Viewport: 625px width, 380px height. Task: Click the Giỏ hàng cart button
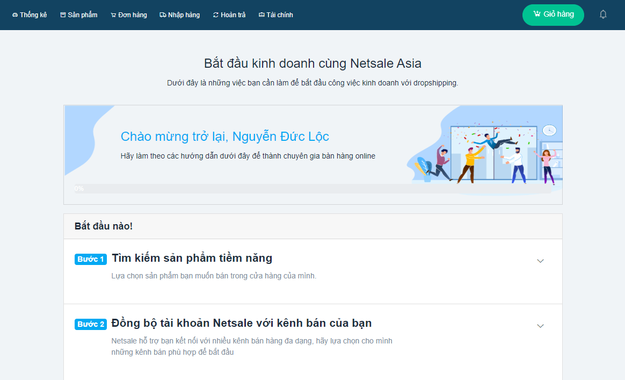(553, 15)
